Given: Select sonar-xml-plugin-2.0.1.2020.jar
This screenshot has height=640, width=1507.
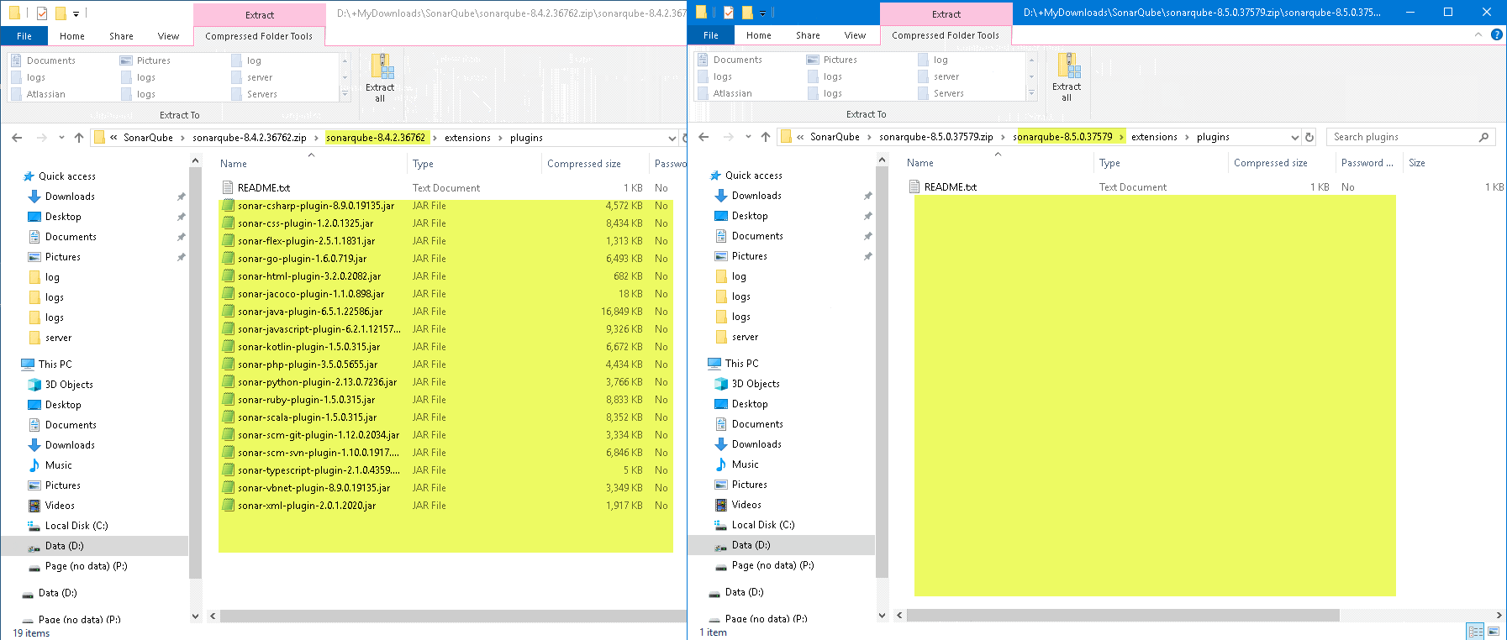Looking at the screenshot, I should coord(307,506).
